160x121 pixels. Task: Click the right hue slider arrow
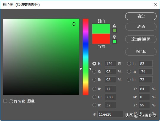(x=90, y=69)
